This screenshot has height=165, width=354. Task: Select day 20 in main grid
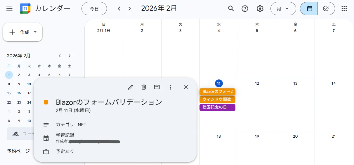coord(295,136)
